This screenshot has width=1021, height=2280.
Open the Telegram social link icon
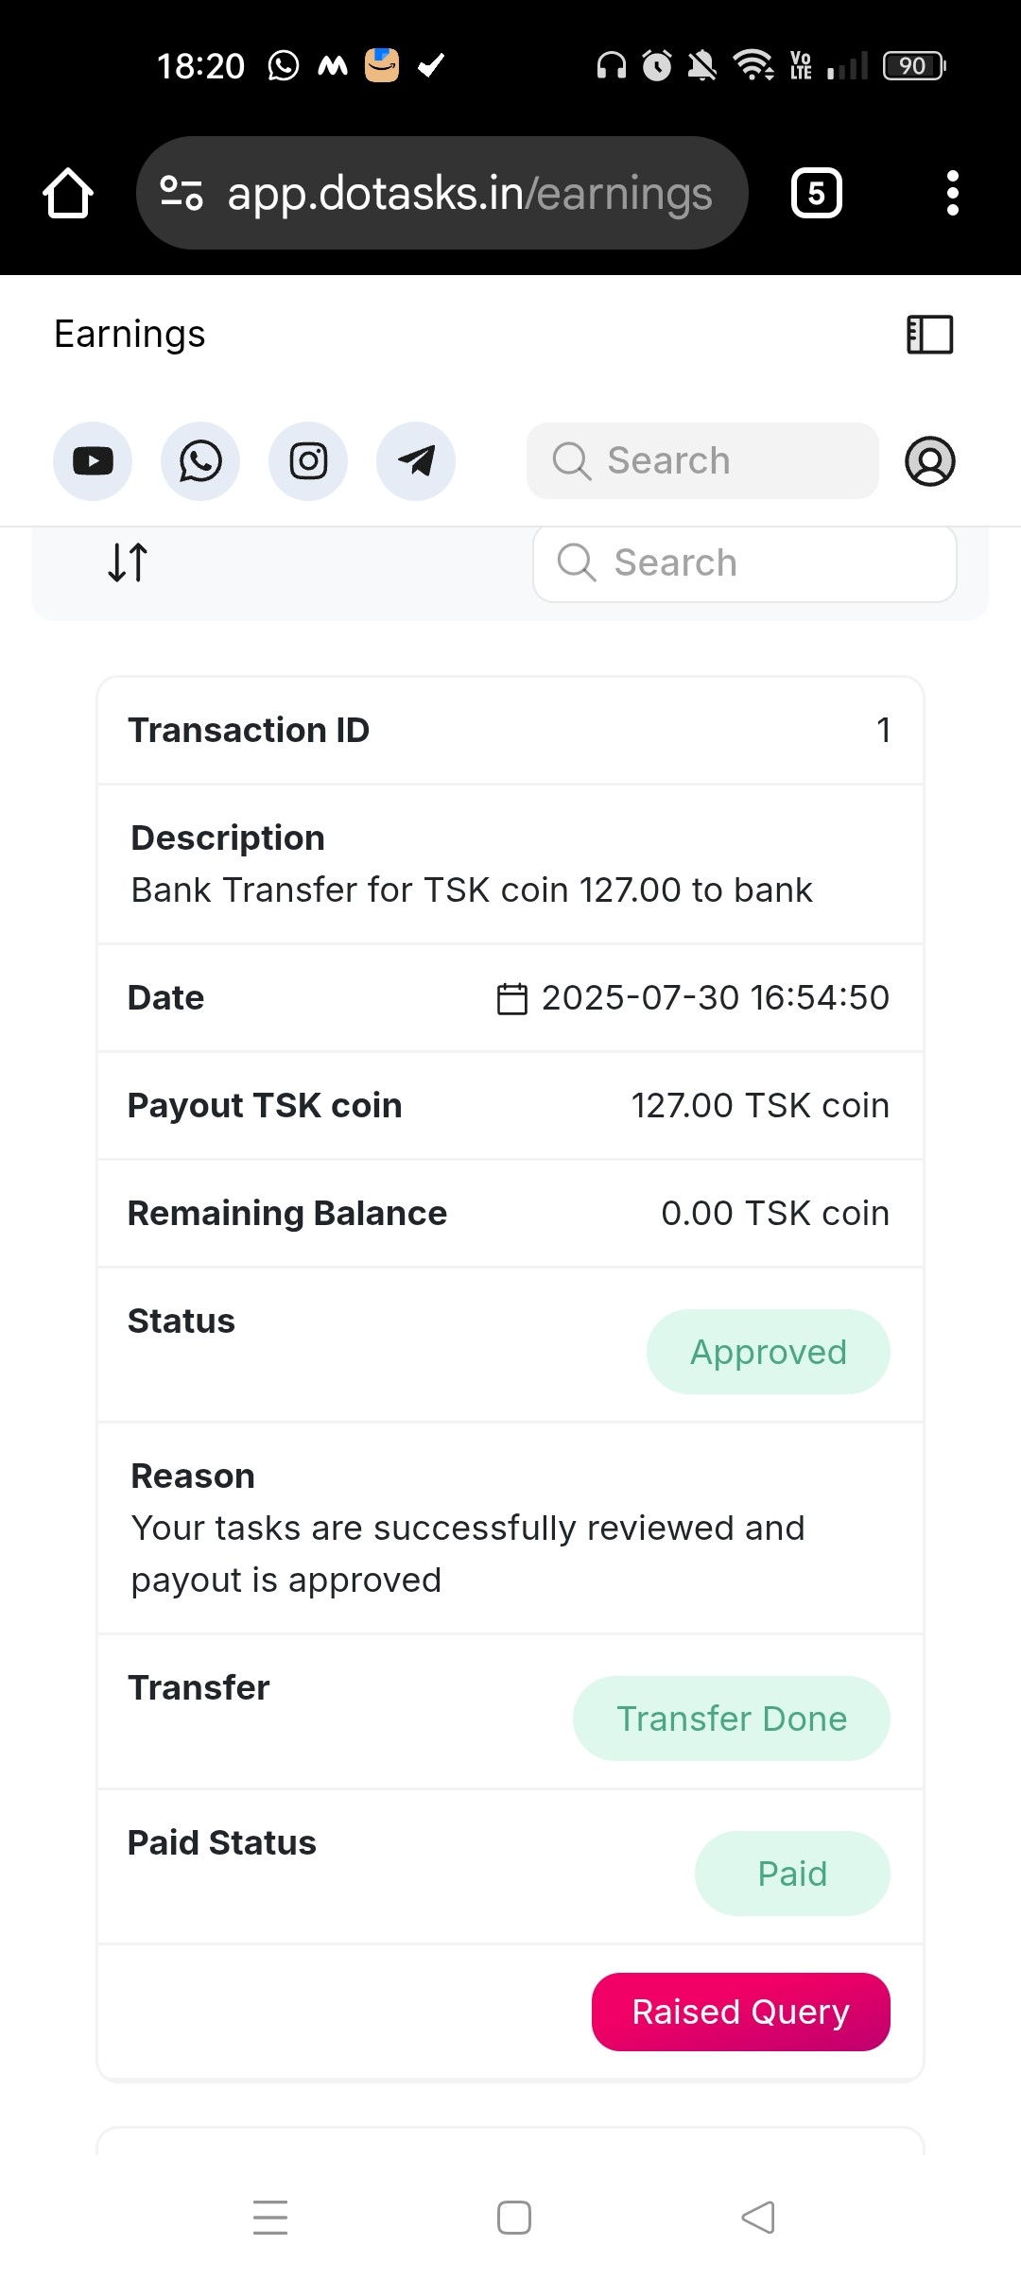click(x=416, y=461)
